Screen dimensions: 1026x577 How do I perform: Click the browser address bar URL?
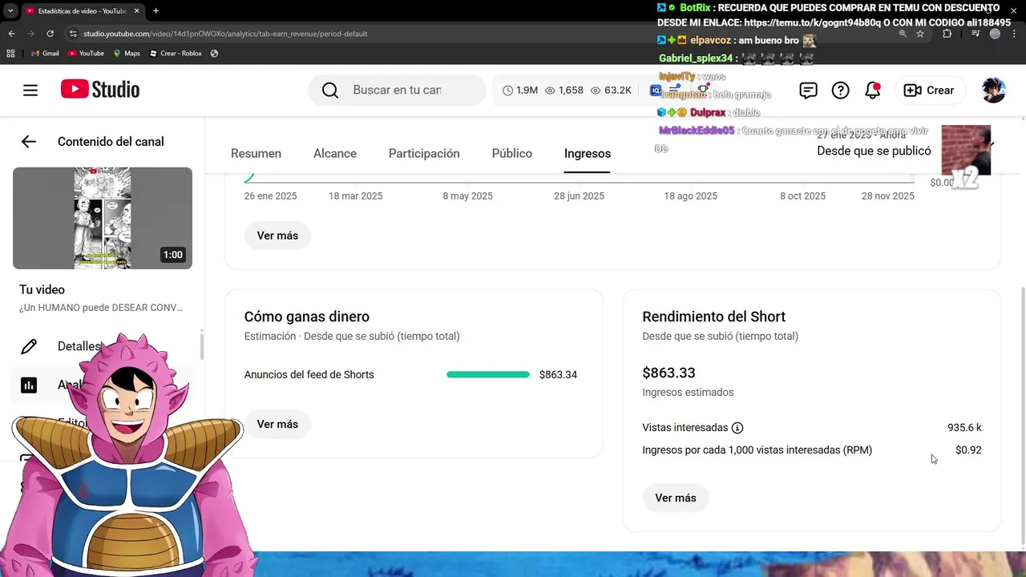click(225, 34)
